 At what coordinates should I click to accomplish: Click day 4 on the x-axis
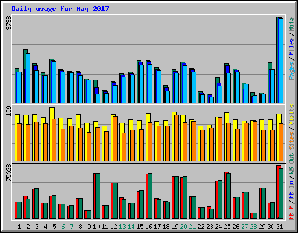click(x=45, y=227)
